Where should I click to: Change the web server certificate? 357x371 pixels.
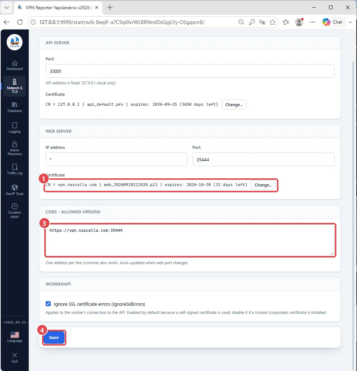coord(263,185)
